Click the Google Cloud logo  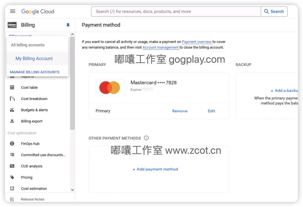pos(38,12)
